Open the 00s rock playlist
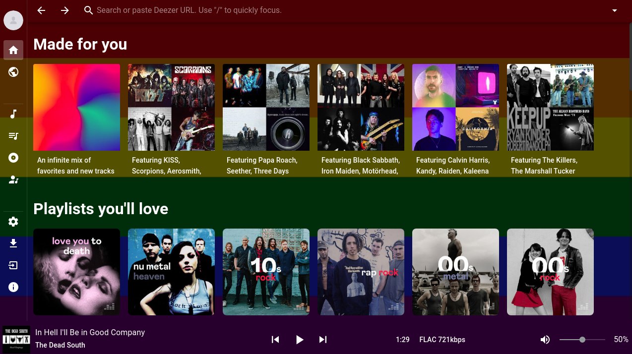 click(550, 272)
